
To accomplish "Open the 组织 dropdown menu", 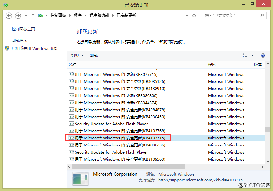I will click(x=77, y=55).
